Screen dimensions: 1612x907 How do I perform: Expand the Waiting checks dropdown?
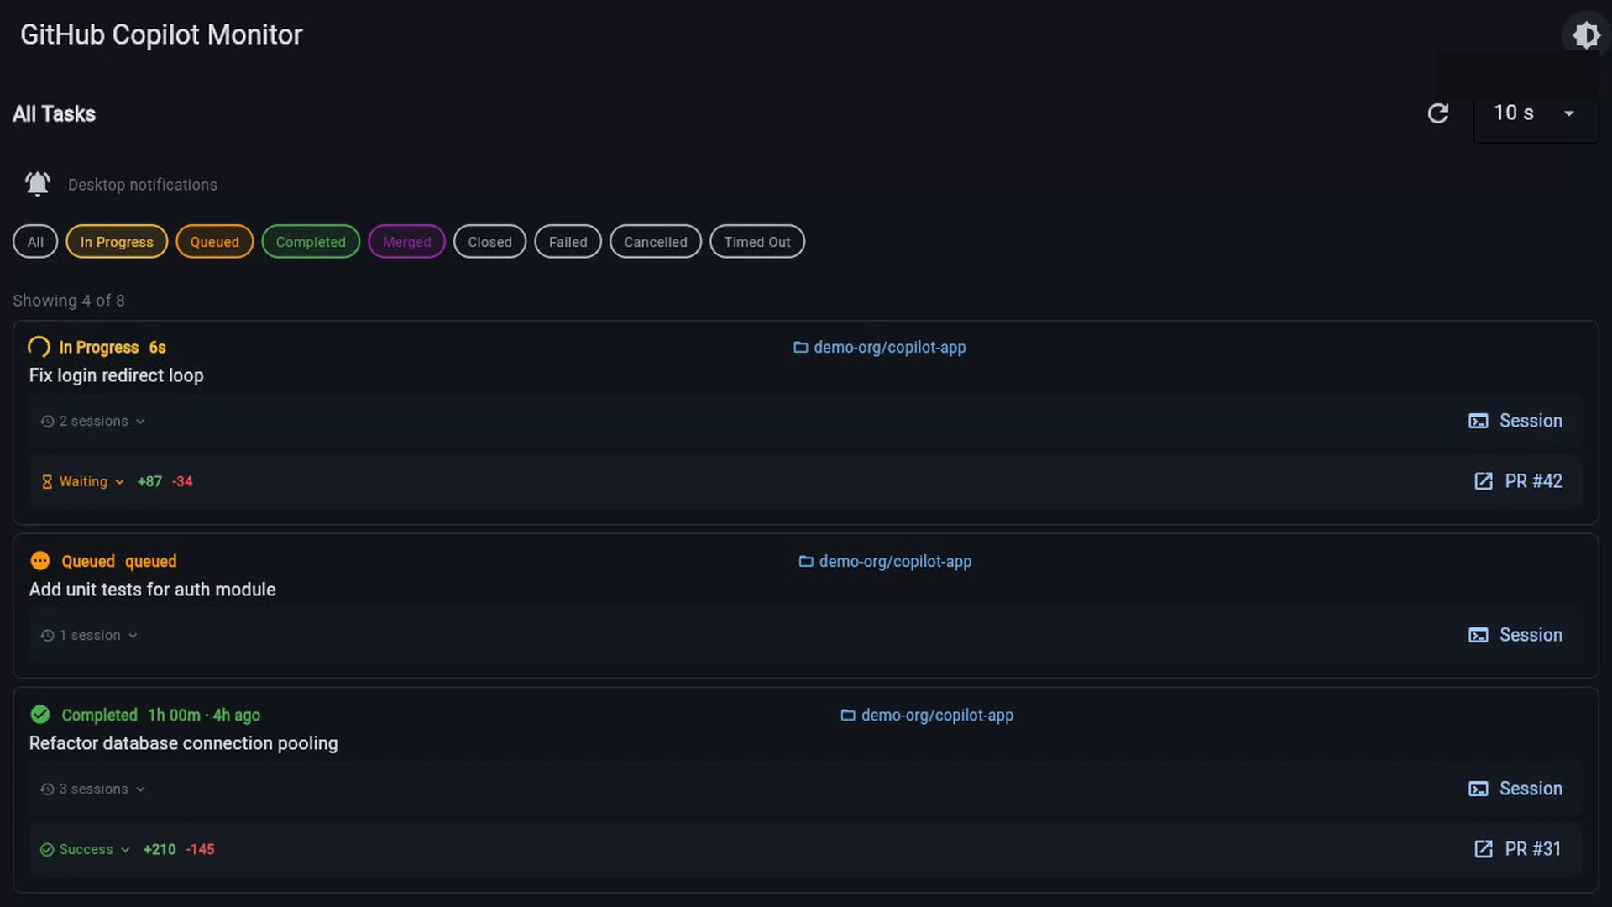tap(82, 481)
